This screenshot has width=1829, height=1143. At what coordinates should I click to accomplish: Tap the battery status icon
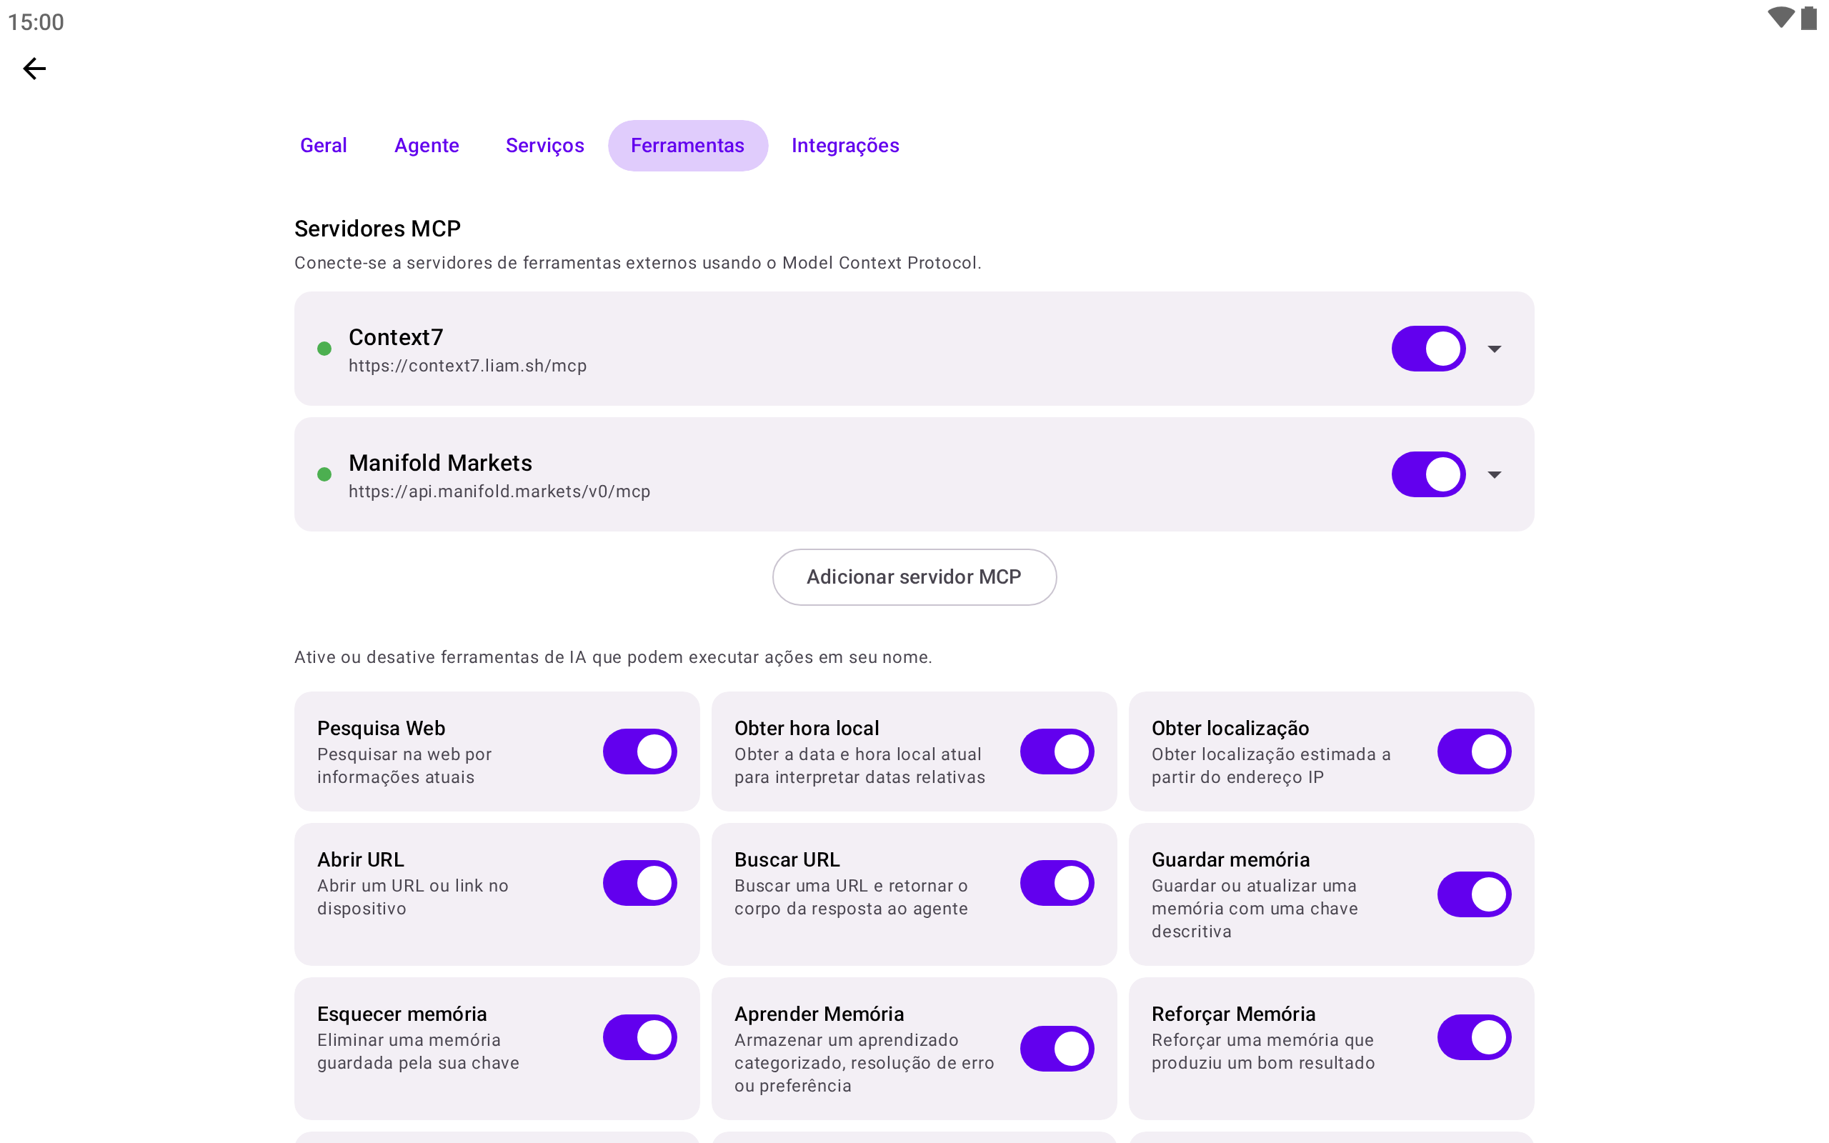point(1808,18)
